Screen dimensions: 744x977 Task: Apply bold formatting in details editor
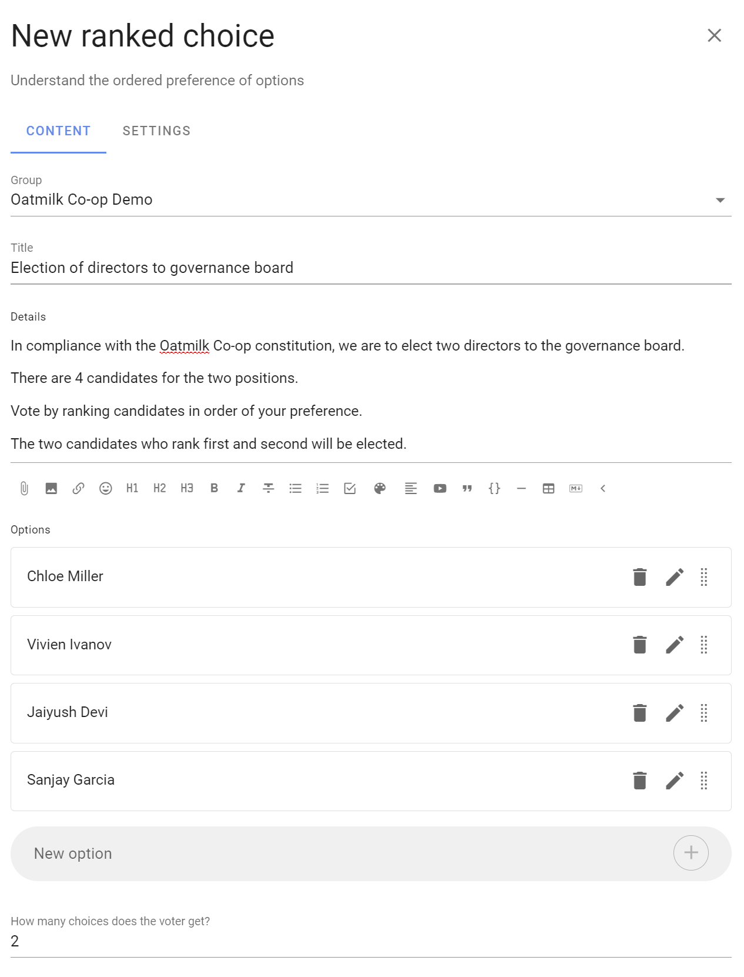point(215,488)
